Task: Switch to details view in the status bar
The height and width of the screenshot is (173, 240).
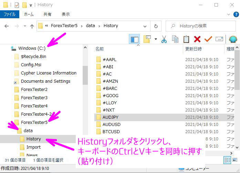Action: [x=227, y=160]
